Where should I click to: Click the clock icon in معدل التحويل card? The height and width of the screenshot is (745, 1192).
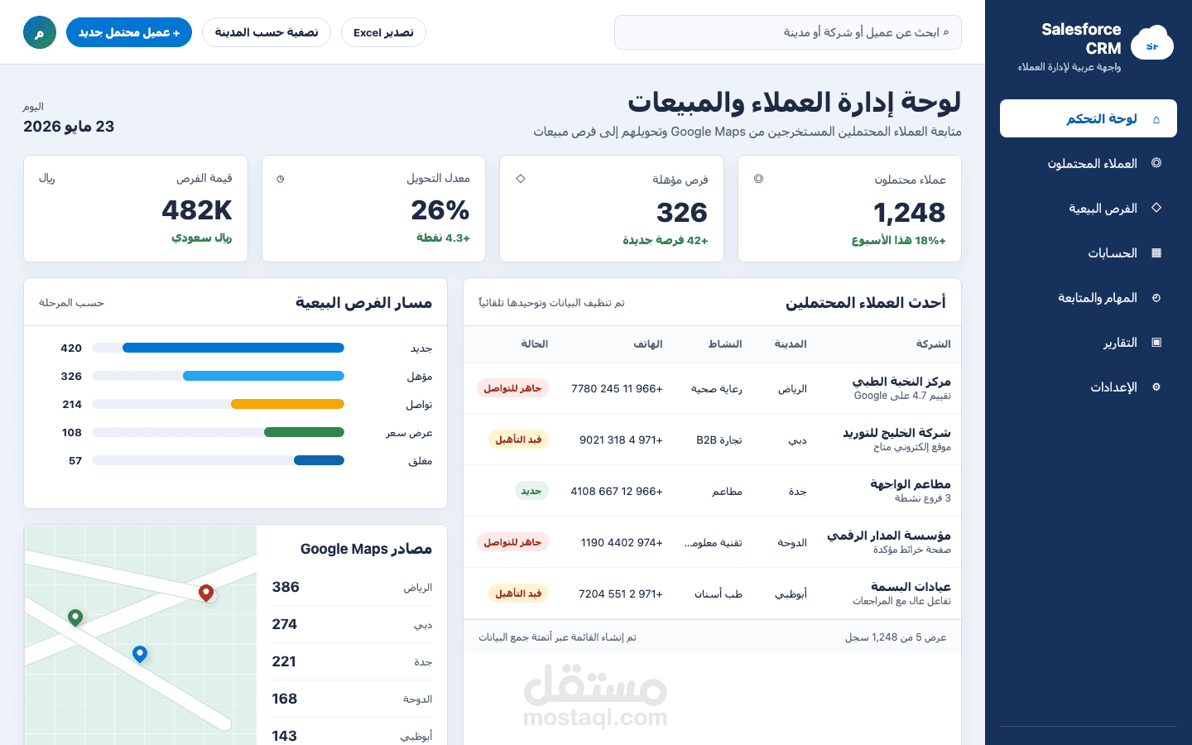(281, 179)
